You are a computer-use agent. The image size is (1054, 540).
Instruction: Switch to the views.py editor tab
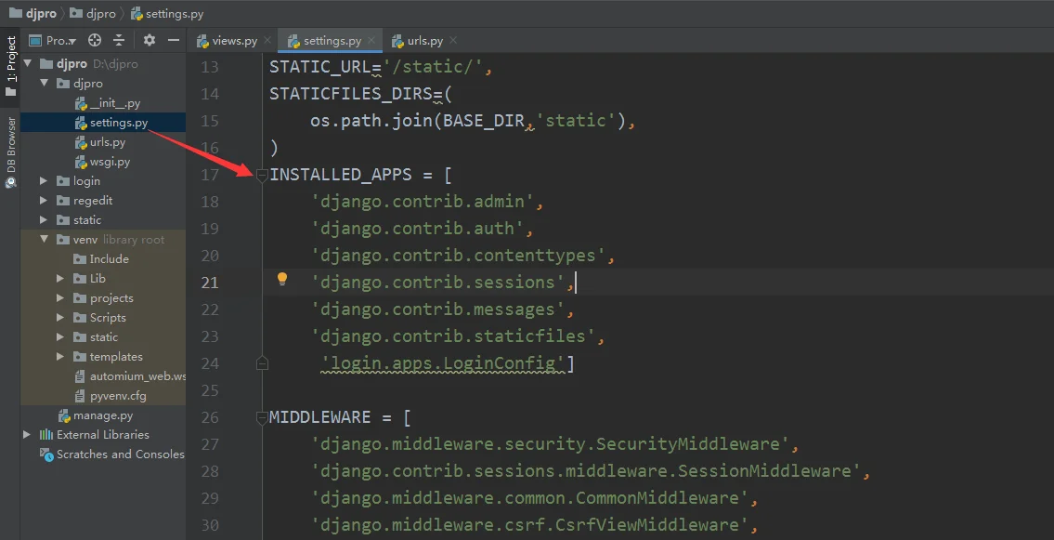click(x=233, y=41)
